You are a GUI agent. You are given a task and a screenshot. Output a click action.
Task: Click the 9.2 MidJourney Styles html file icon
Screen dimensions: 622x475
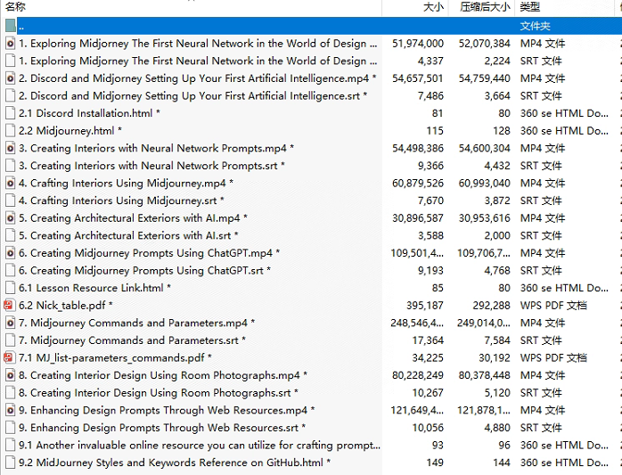[11, 463]
